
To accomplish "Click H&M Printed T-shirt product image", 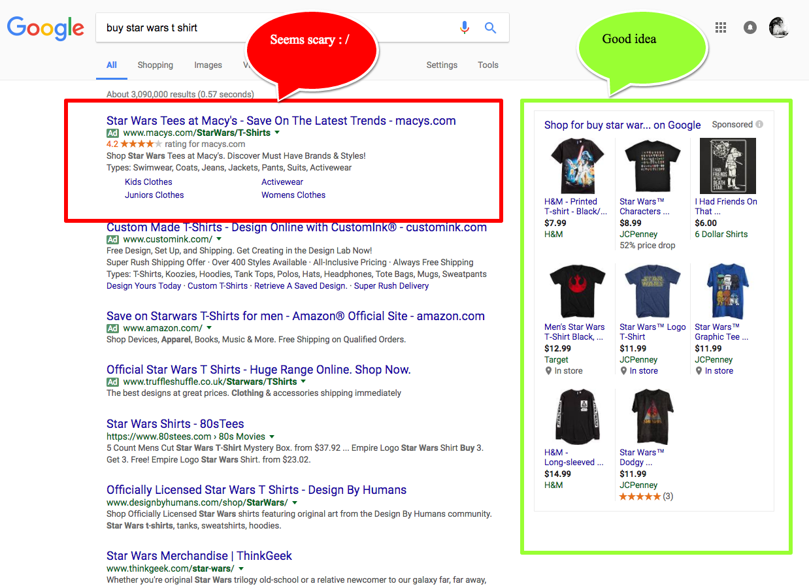I will click(x=576, y=166).
